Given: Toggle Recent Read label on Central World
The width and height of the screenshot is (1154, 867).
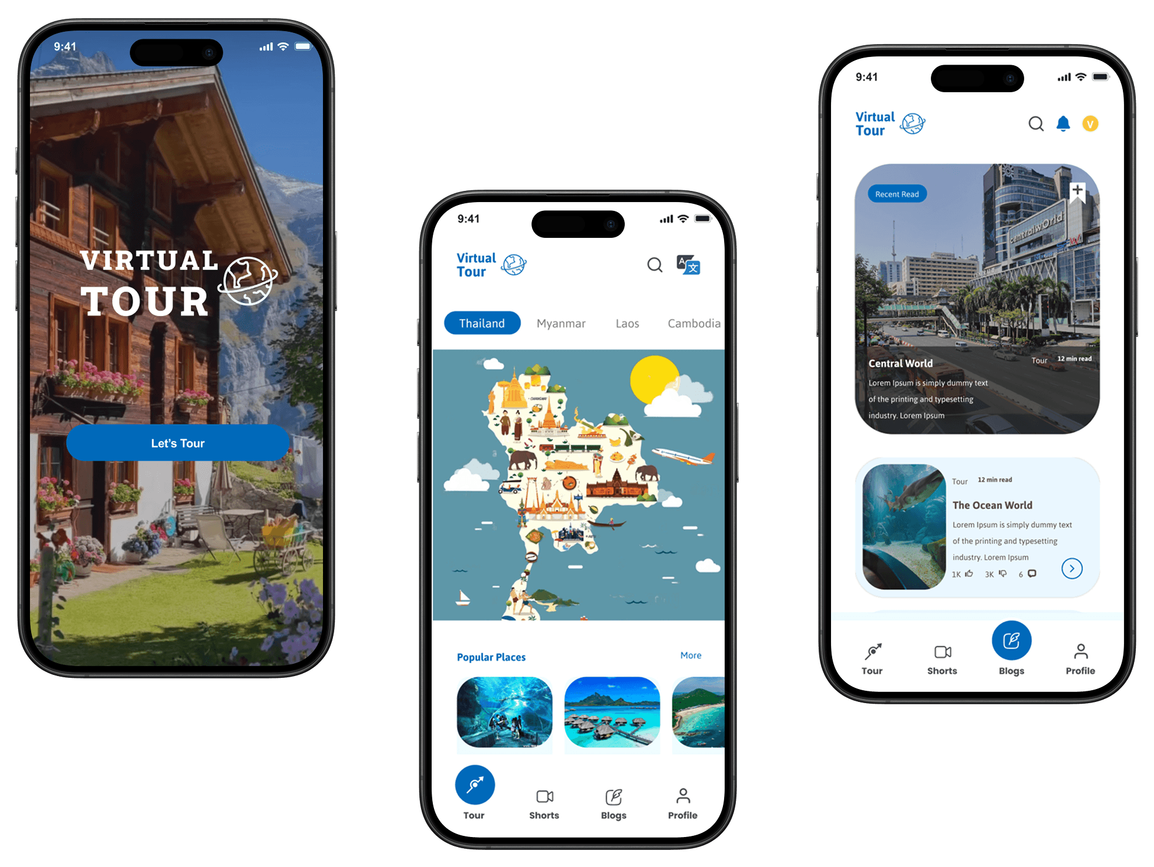Looking at the screenshot, I should 894,193.
